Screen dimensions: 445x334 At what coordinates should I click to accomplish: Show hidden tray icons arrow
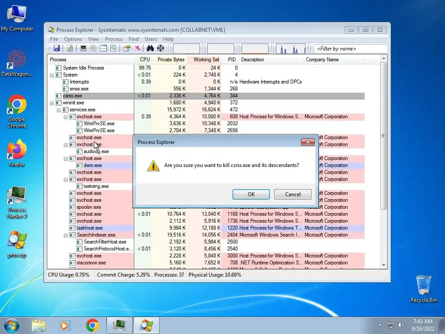coord(380,325)
